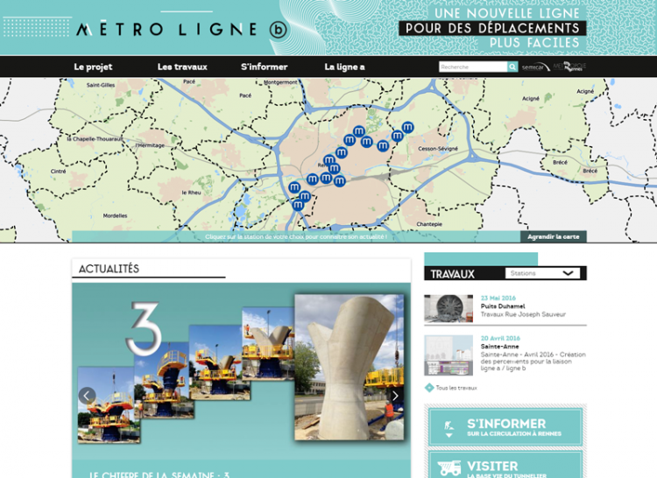The height and width of the screenshot is (478, 657).
Task: Open the large concrete pillar photo
Action: click(x=350, y=367)
